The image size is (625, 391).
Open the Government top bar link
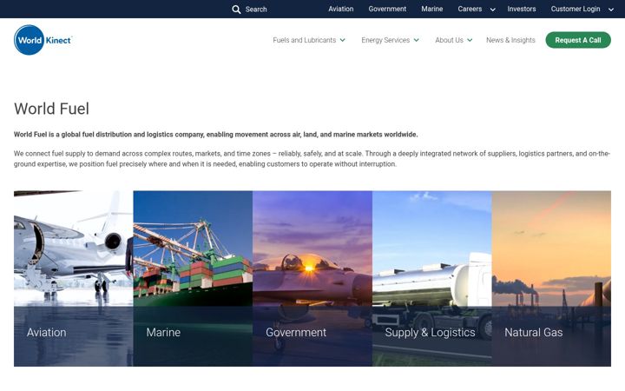(387, 9)
